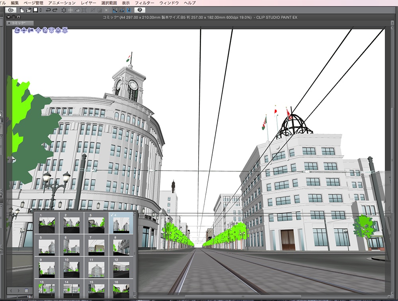Undo the last action

point(48,10)
